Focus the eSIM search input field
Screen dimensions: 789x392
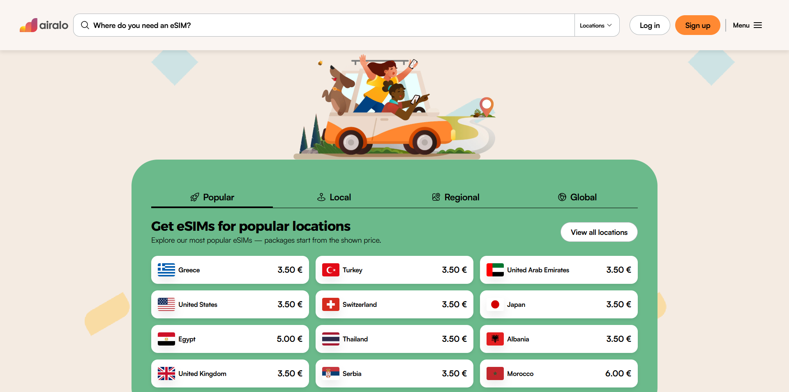(x=329, y=25)
